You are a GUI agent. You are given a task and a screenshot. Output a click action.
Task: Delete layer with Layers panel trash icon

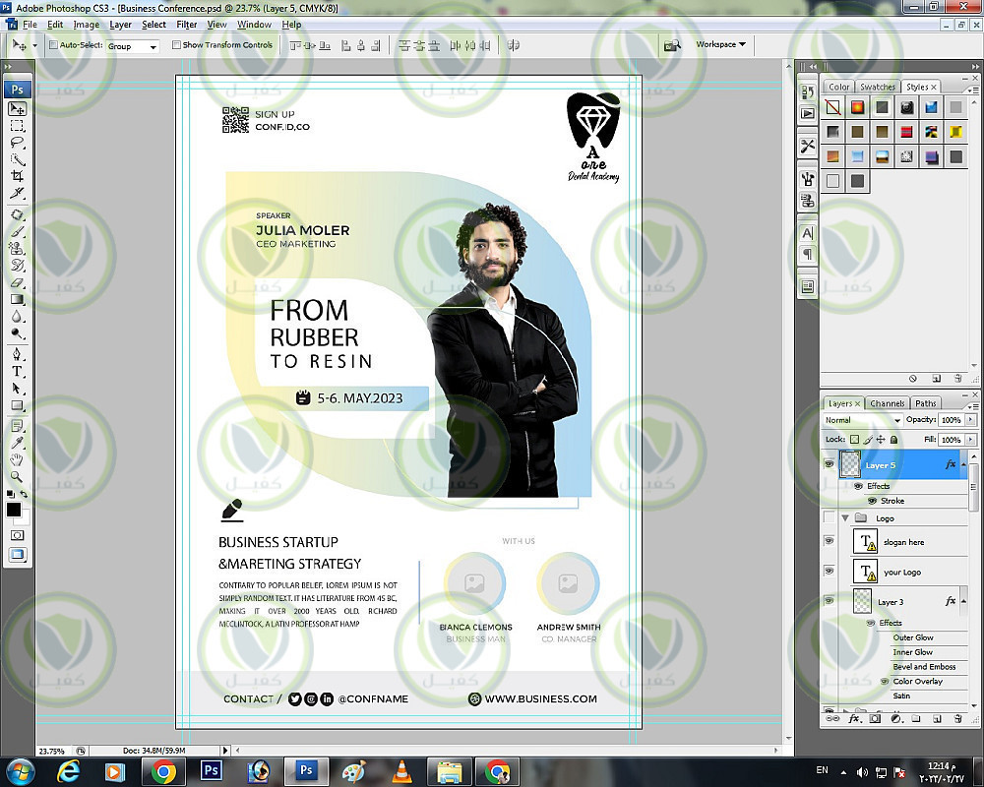[x=957, y=718]
